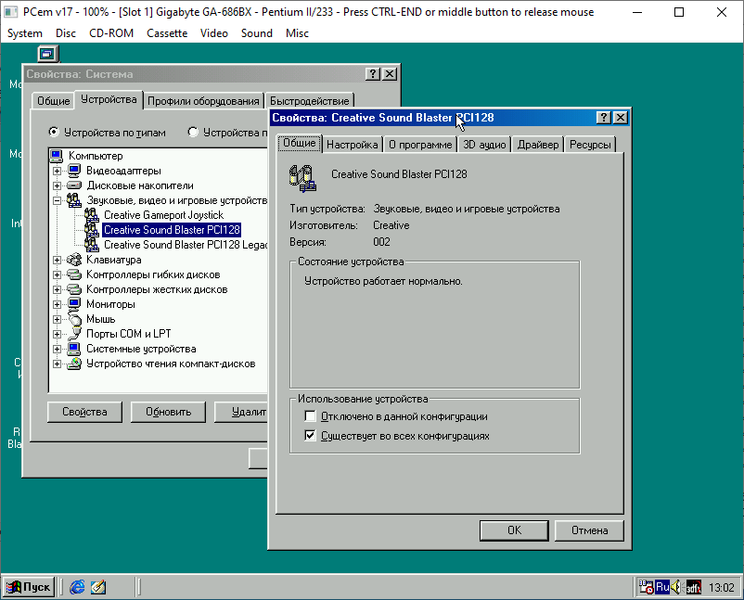Expand the Видеоадаптеры node

point(57,171)
